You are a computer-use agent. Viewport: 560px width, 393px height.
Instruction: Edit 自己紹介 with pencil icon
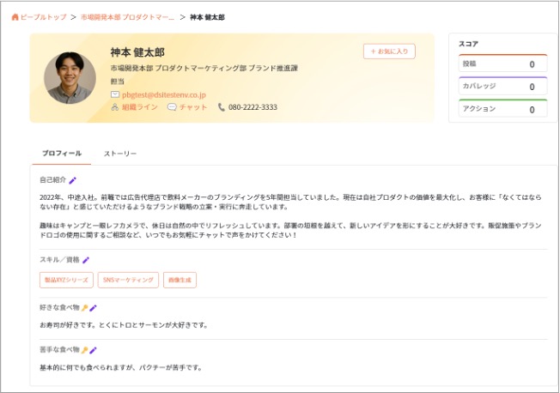72,180
